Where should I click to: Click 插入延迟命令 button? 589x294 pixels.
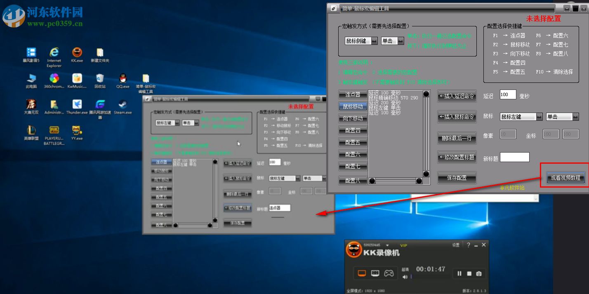coord(457,96)
